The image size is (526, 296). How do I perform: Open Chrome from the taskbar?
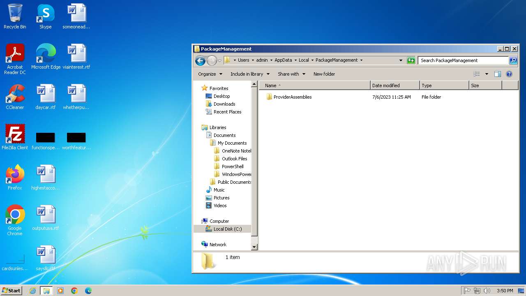(74, 291)
